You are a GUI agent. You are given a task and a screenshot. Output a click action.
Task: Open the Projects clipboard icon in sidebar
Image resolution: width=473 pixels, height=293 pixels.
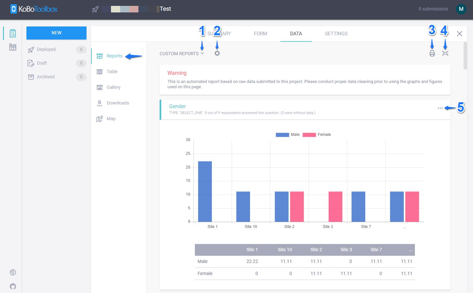(x=13, y=33)
